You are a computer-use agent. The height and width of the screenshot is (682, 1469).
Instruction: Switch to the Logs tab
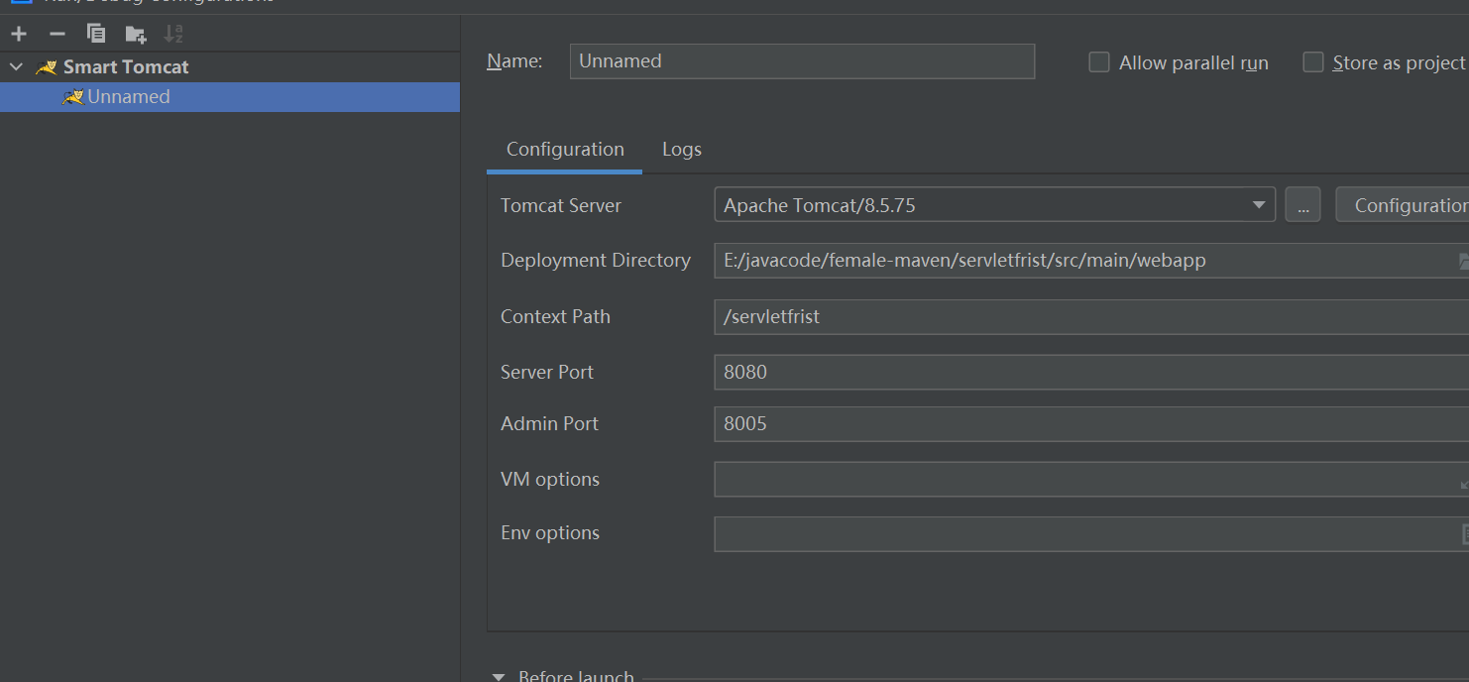point(682,150)
